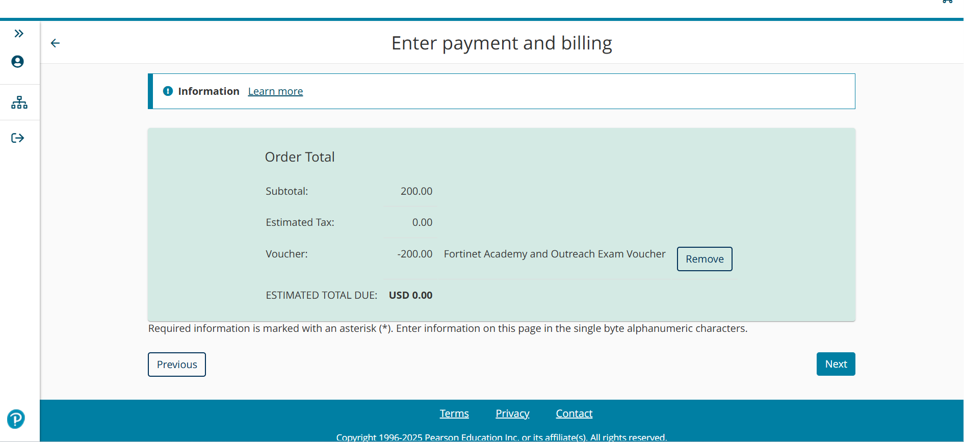The image size is (964, 442).
Task: Click the 200.00 subtotal value
Action: pyautogui.click(x=416, y=191)
